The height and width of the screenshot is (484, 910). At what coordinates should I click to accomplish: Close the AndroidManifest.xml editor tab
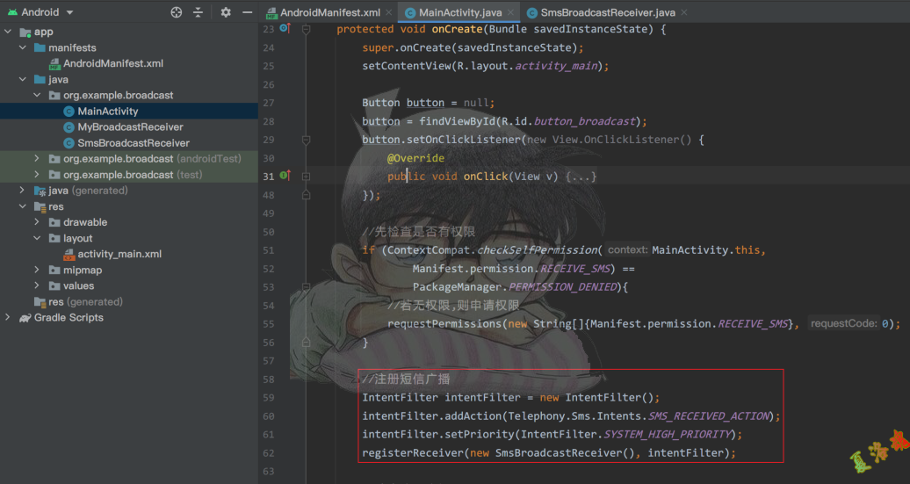tap(391, 13)
